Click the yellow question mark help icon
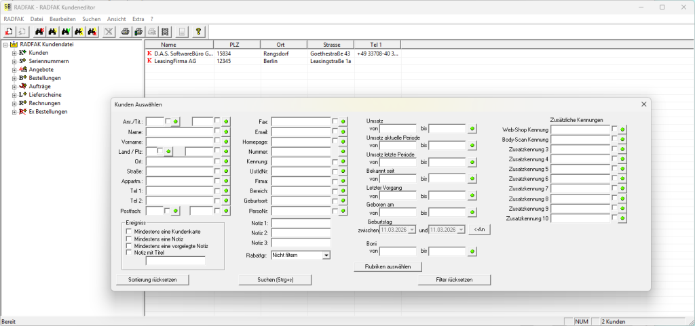This screenshot has height=326, width=695. coord(198,31)
